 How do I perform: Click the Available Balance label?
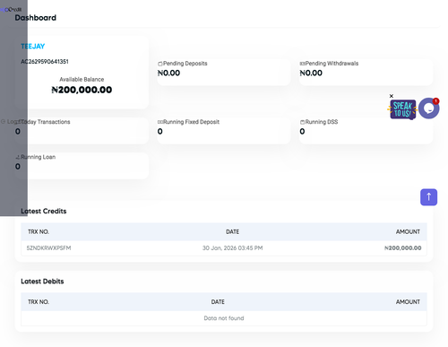[82, 80]
